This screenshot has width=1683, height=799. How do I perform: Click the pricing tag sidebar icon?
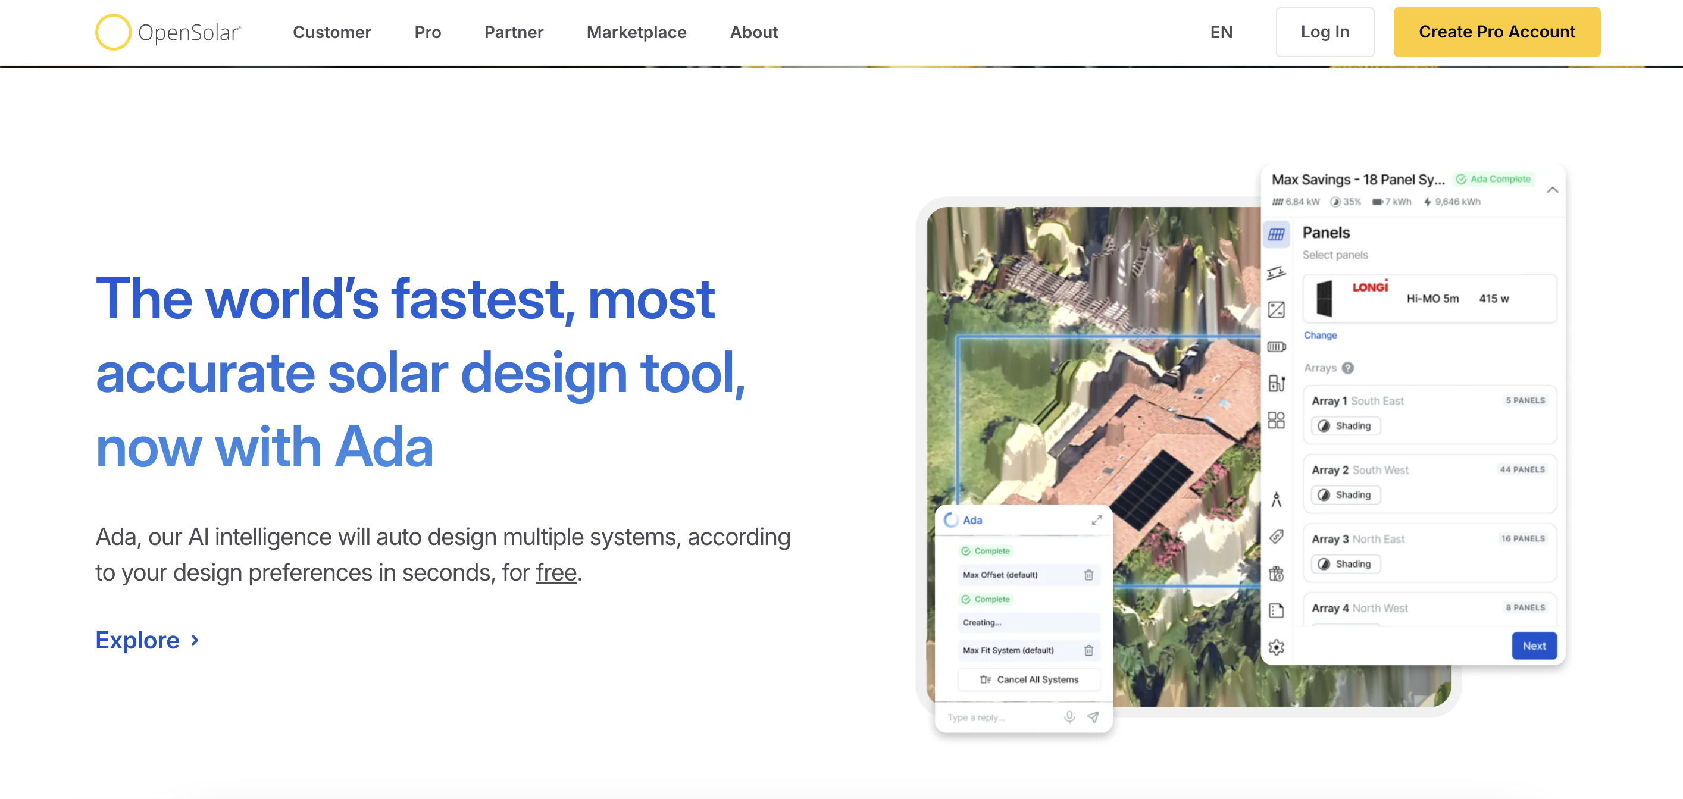point(1275,537)
